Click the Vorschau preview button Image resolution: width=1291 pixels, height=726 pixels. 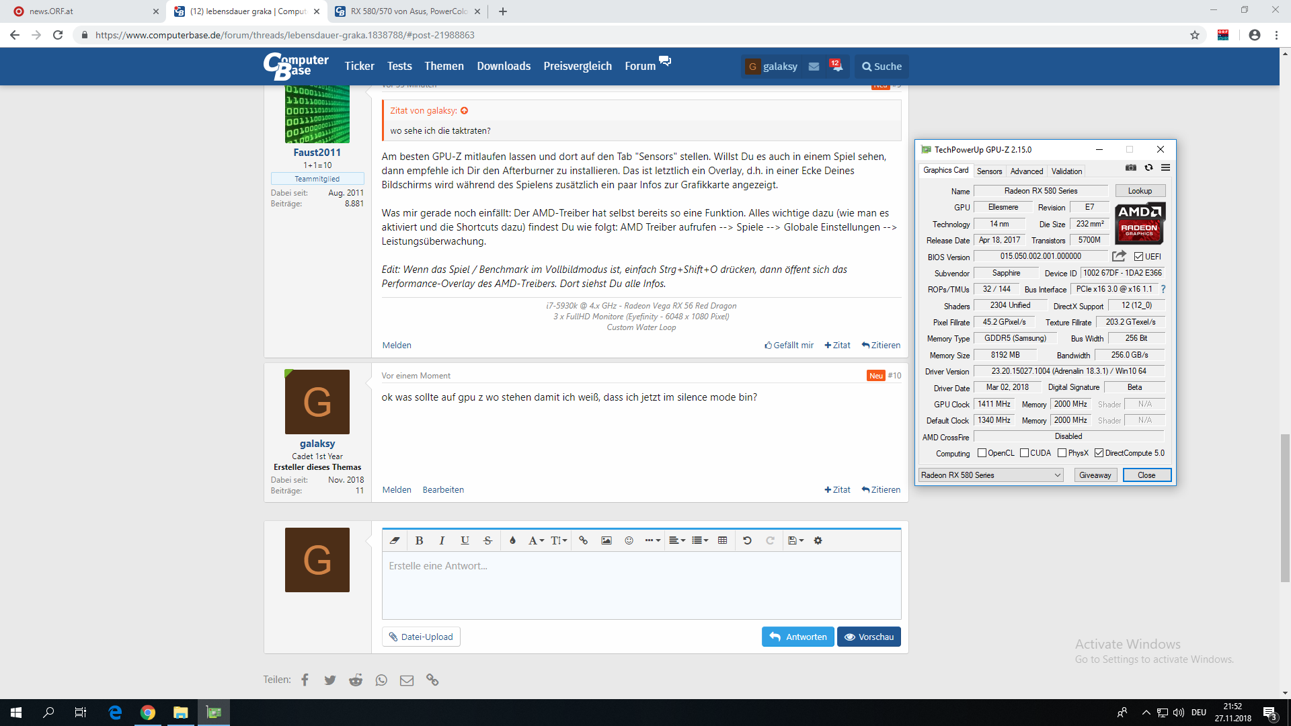pos(869,637)
